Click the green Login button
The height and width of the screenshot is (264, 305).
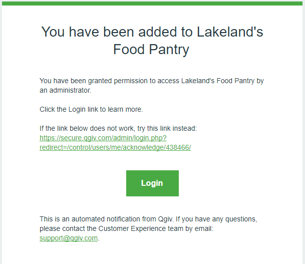point(152,183)
